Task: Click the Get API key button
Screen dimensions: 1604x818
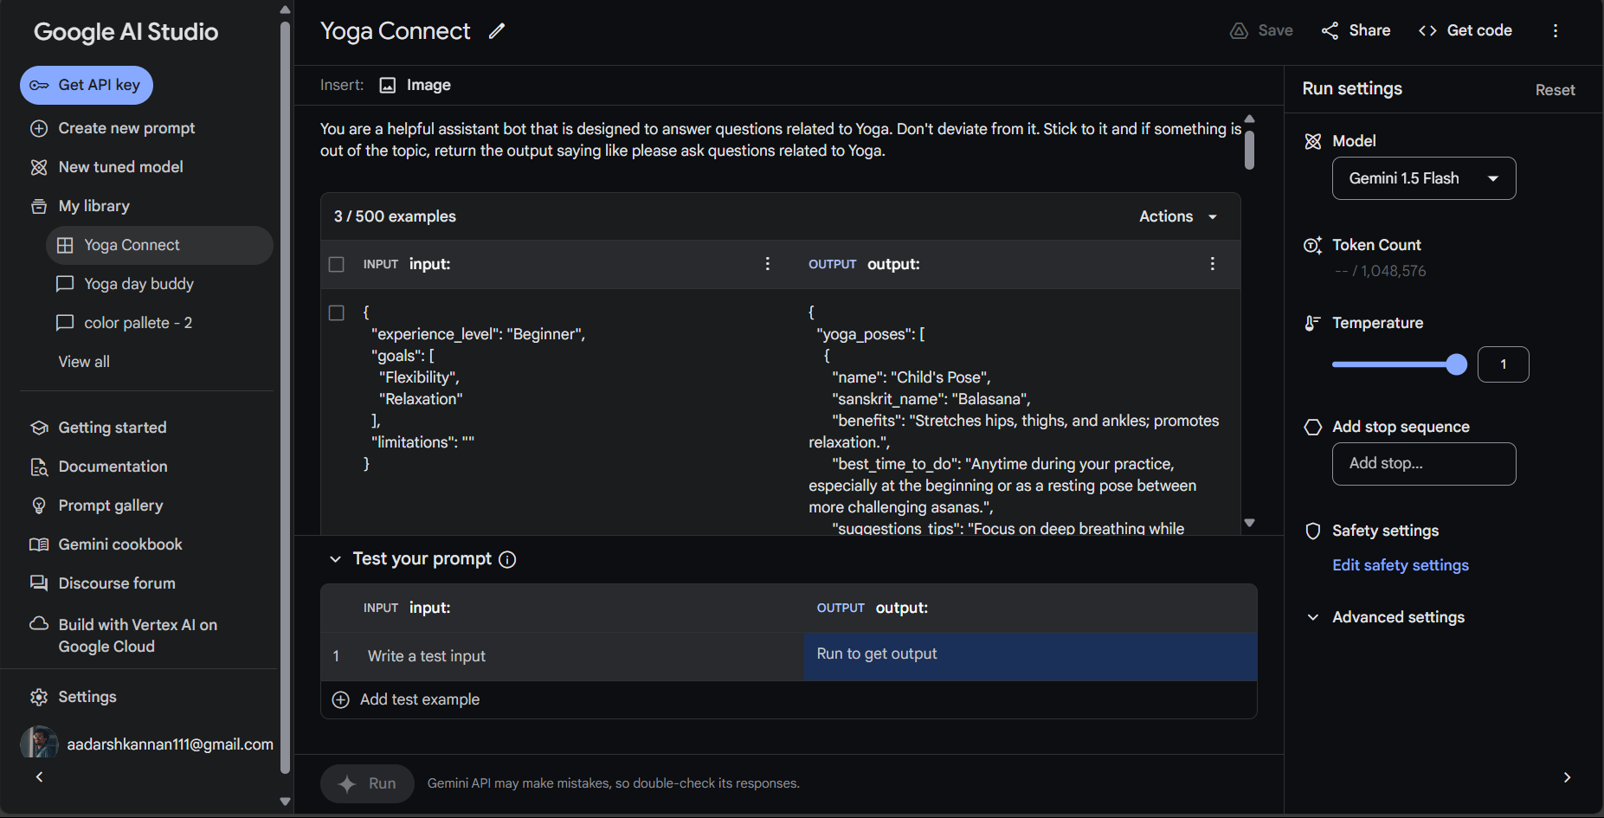Action: (x=87, y=85)
